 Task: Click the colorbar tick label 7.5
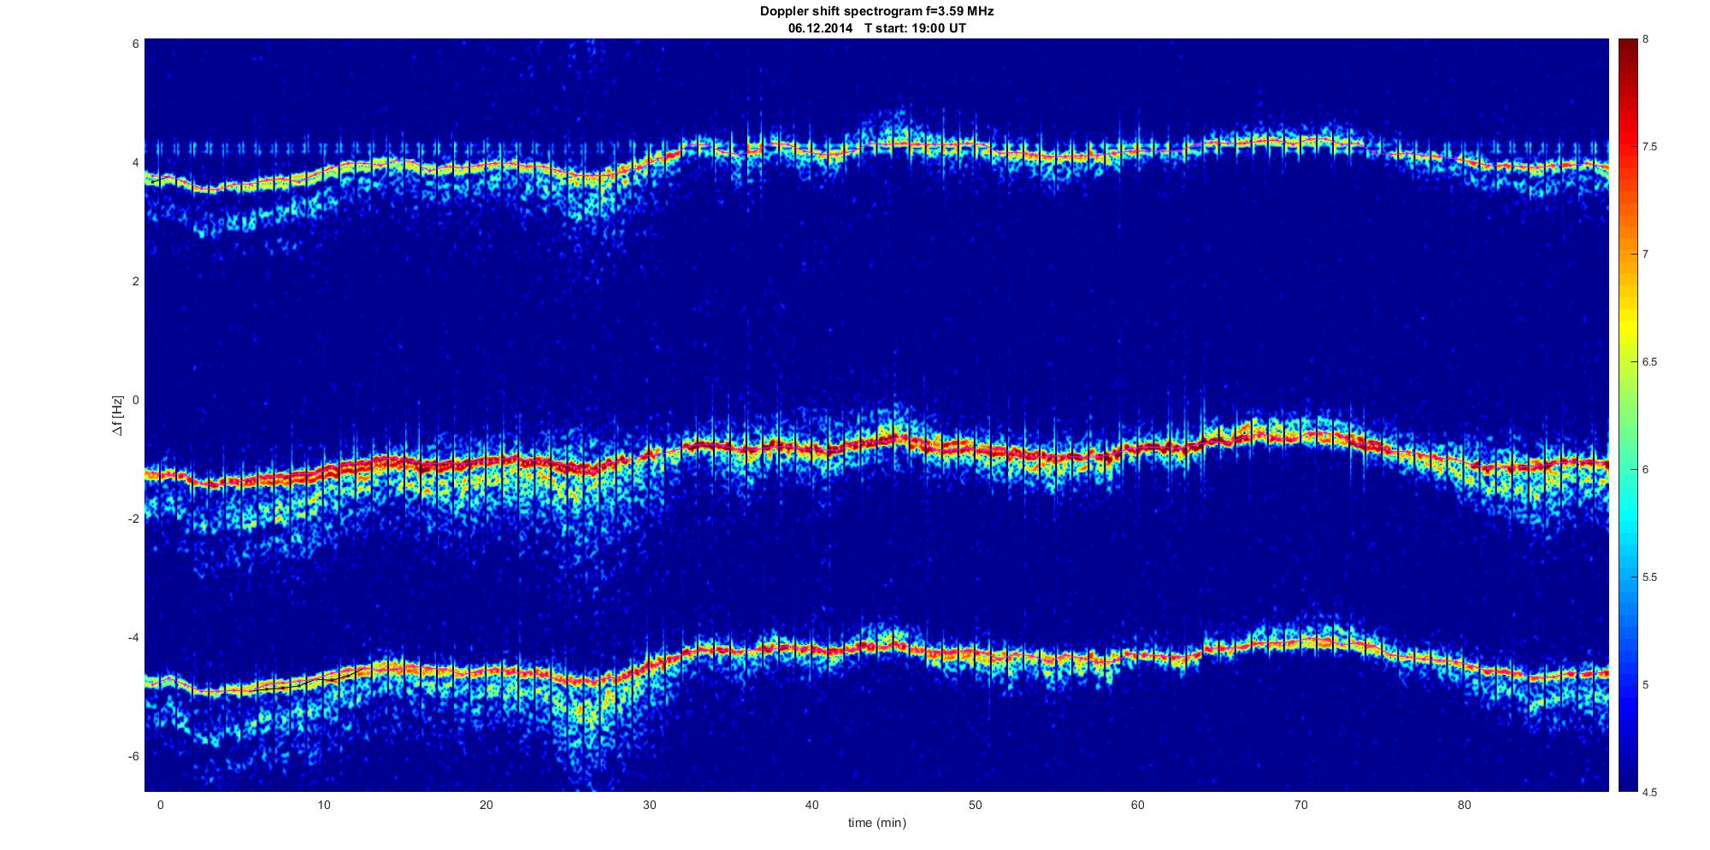click(1649, 147)
